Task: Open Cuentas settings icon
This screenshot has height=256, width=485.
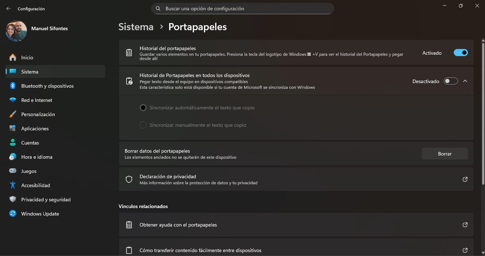Action: [12, 142]
